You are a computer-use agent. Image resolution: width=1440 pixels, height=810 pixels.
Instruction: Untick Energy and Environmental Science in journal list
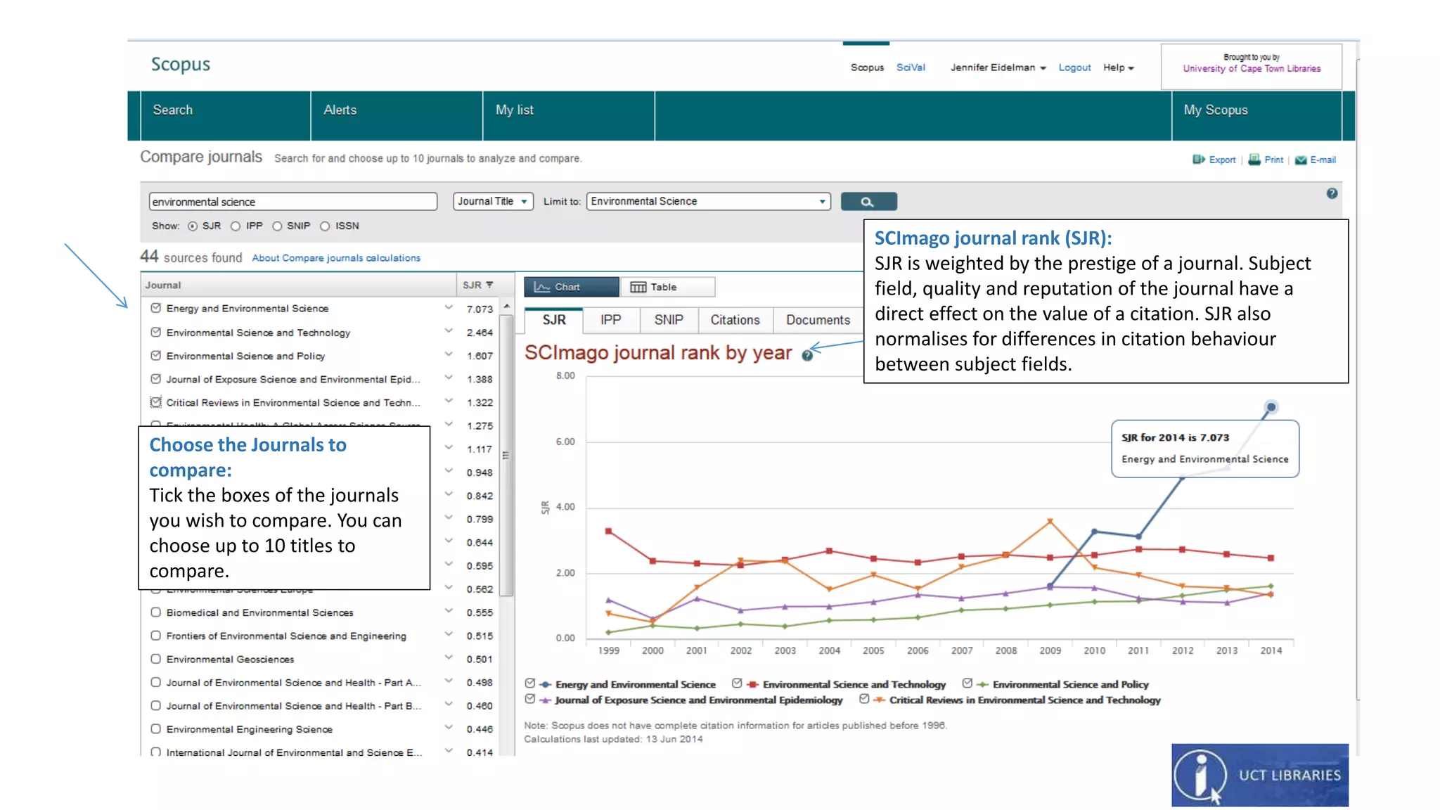click(x=156, y=308)
